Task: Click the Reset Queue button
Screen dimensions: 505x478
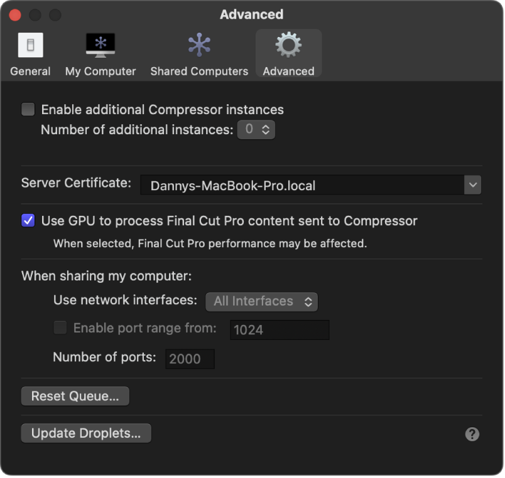Action: coord(75,396)
